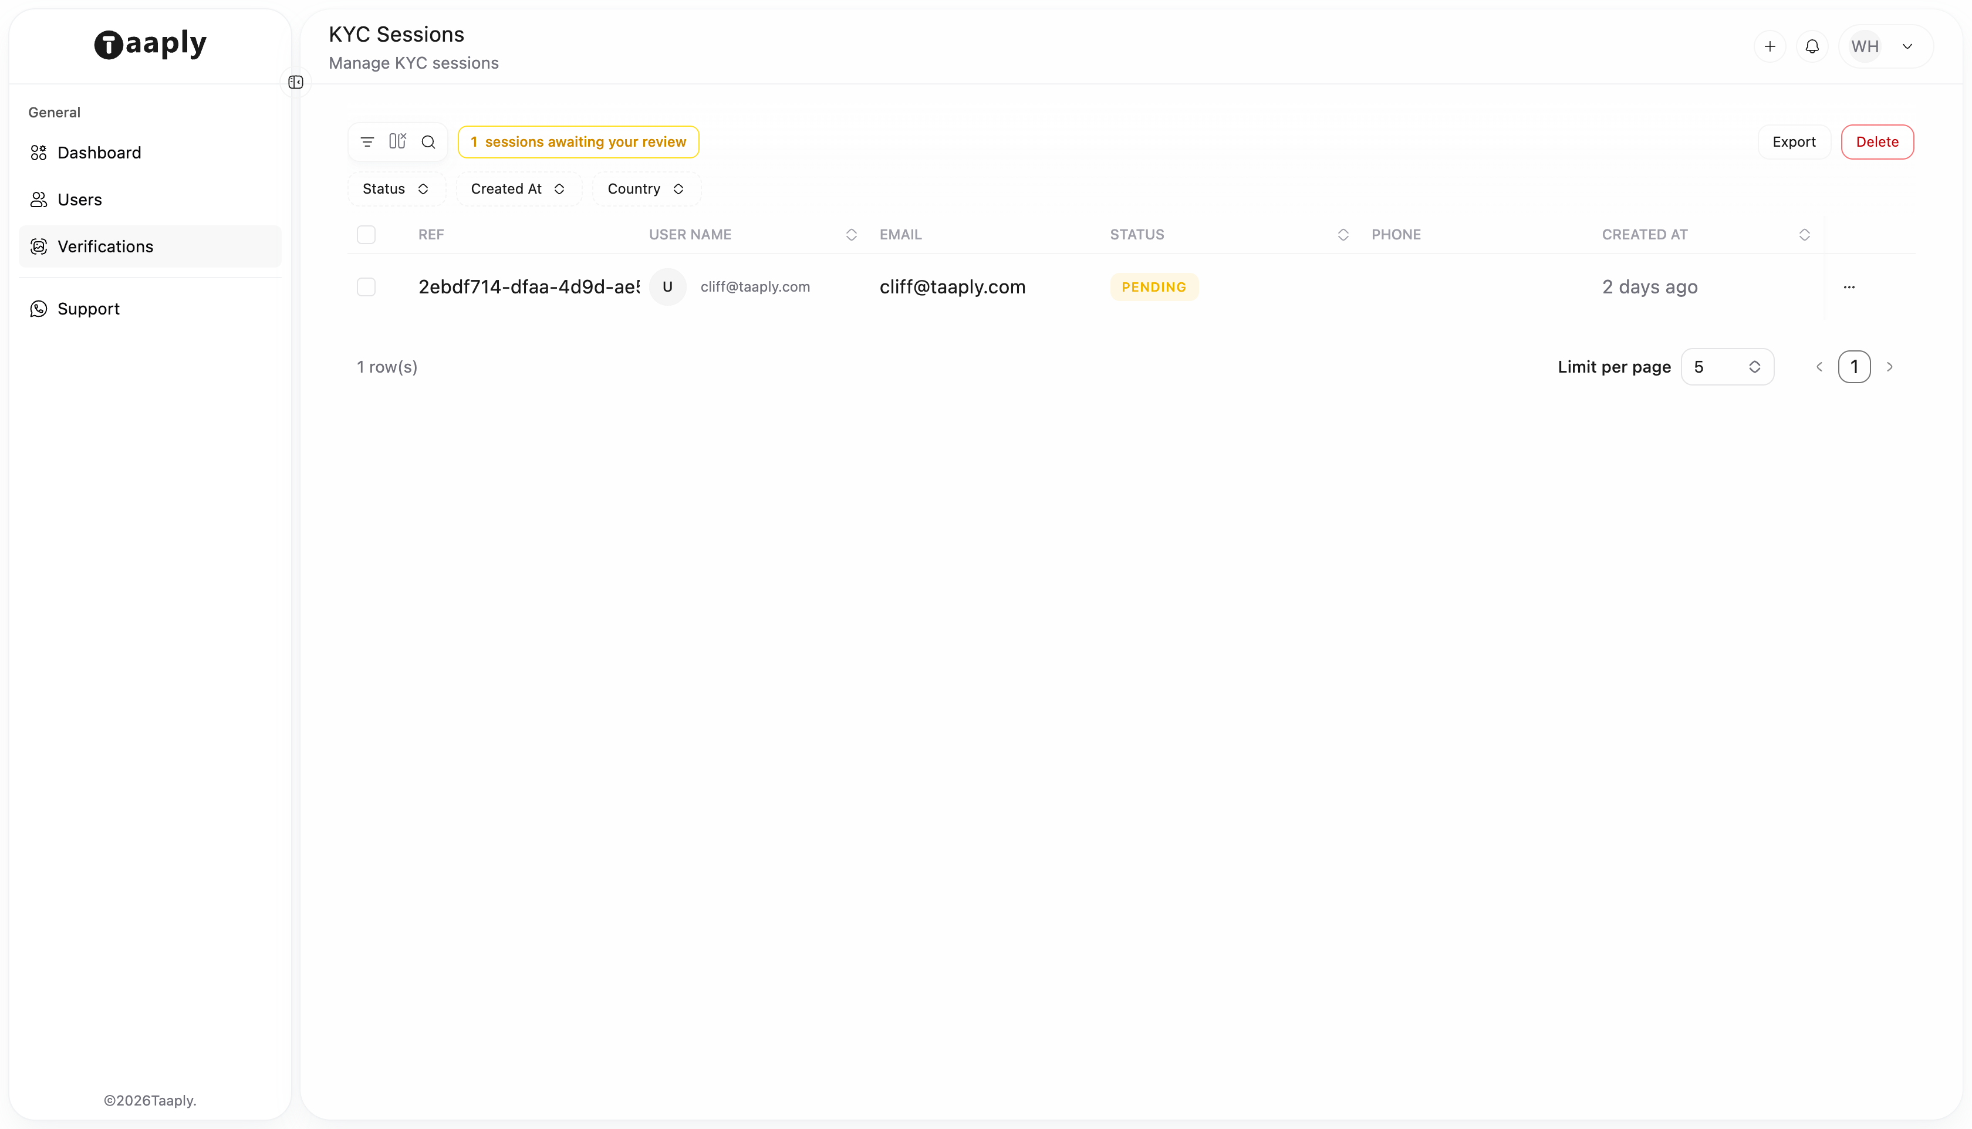Open the Status filter dropdown
The width and height of the screenshot is (1972, 1129).
coord(396,188)
